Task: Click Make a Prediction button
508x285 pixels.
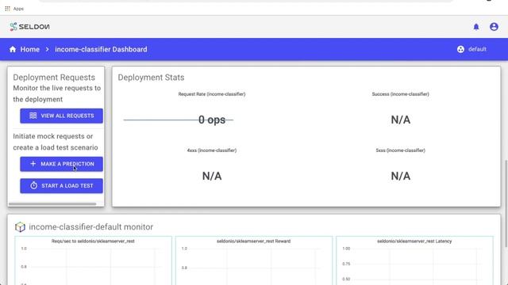Action: tap(62, 164)
